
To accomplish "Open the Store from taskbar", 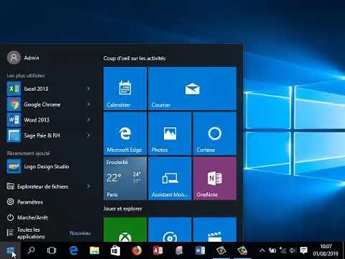I will tap(115, 250).
